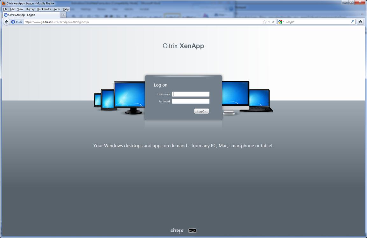Click the address bar URL text
The height and width of the screenshot is (238, 367).
point(57,22)
